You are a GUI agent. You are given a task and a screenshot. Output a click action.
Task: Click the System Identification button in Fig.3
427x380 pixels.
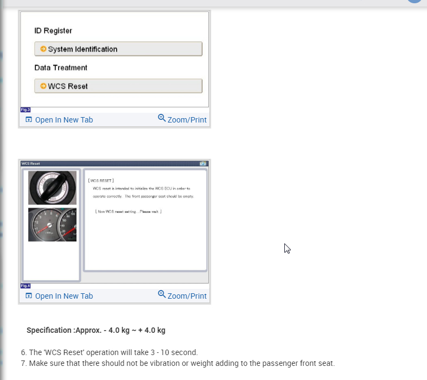(x=118, y=49)
